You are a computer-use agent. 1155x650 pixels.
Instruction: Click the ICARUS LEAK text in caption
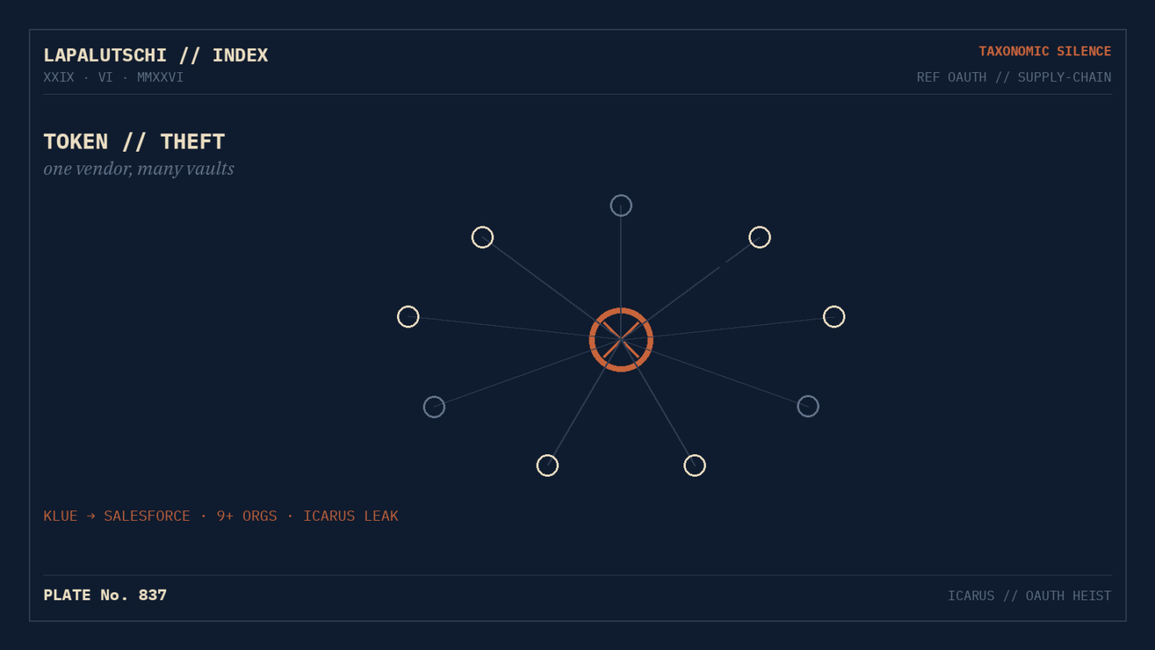(351, 516)
